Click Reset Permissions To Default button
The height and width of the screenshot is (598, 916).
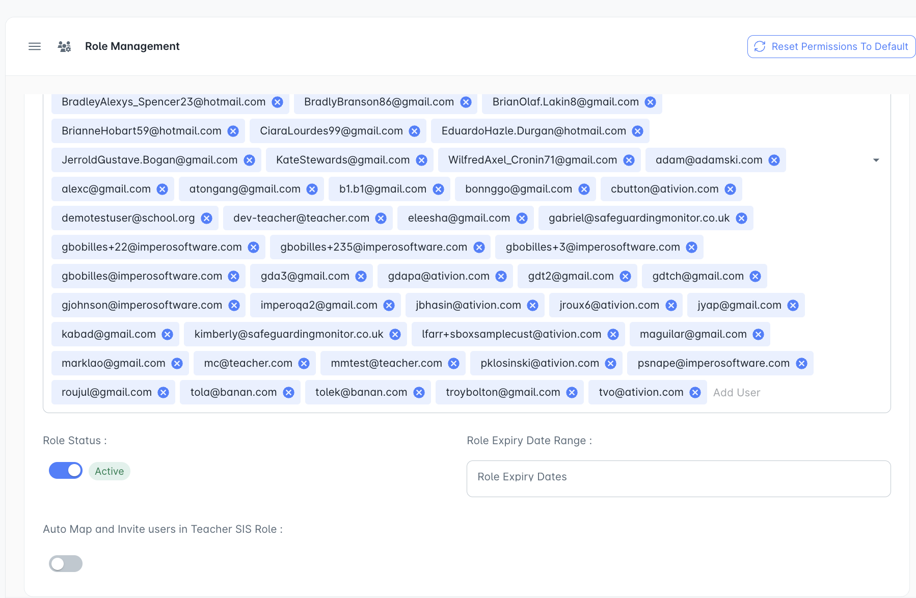pos(831,46)
